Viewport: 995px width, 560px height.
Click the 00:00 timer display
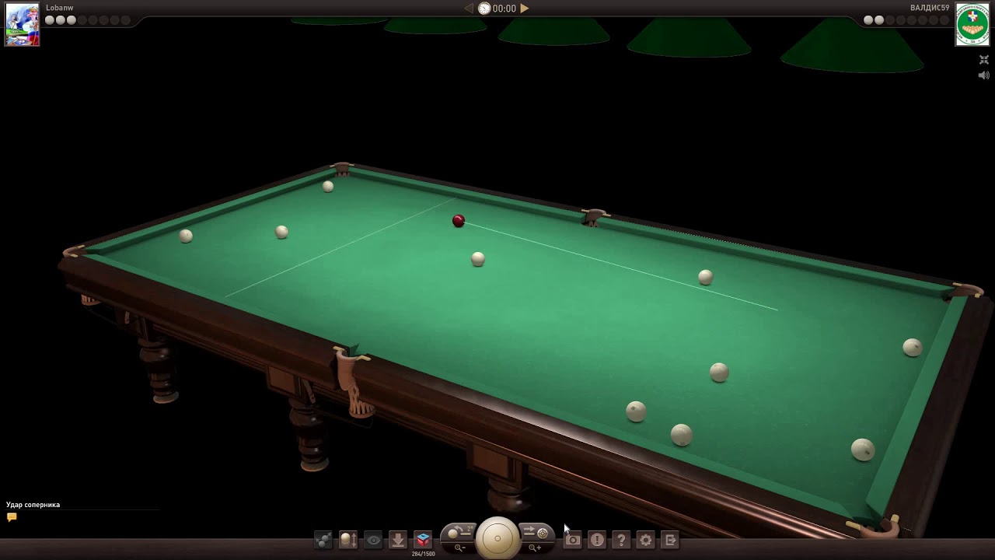(504, 9)
